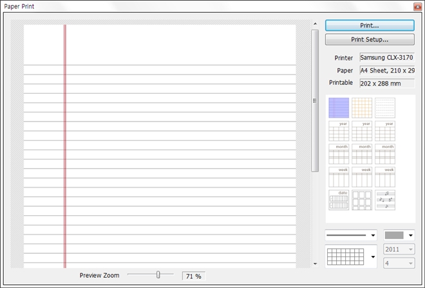Open the gray line color dropdown
Screen dimensions: 425x288
click(399, 235)
